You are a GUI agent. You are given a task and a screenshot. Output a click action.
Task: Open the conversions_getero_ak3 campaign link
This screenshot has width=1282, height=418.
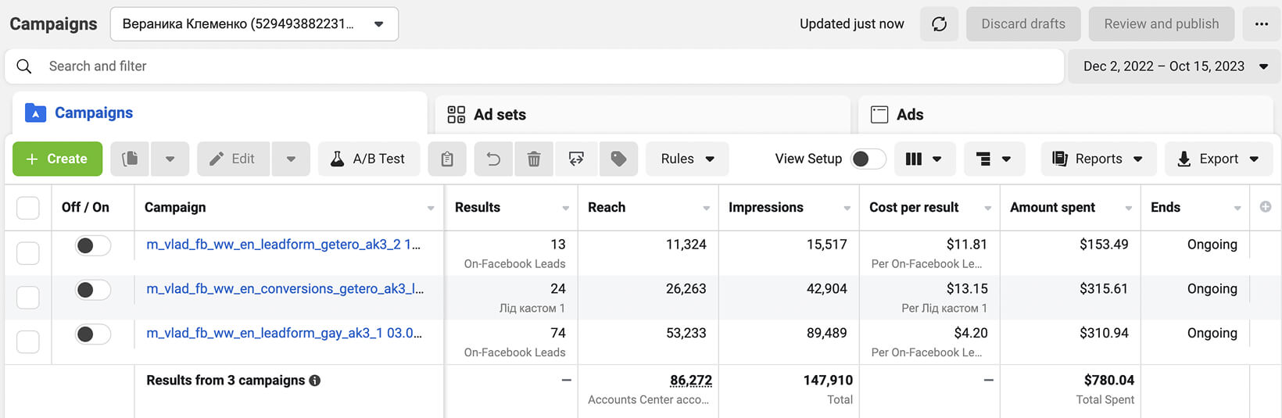[285, 288]
